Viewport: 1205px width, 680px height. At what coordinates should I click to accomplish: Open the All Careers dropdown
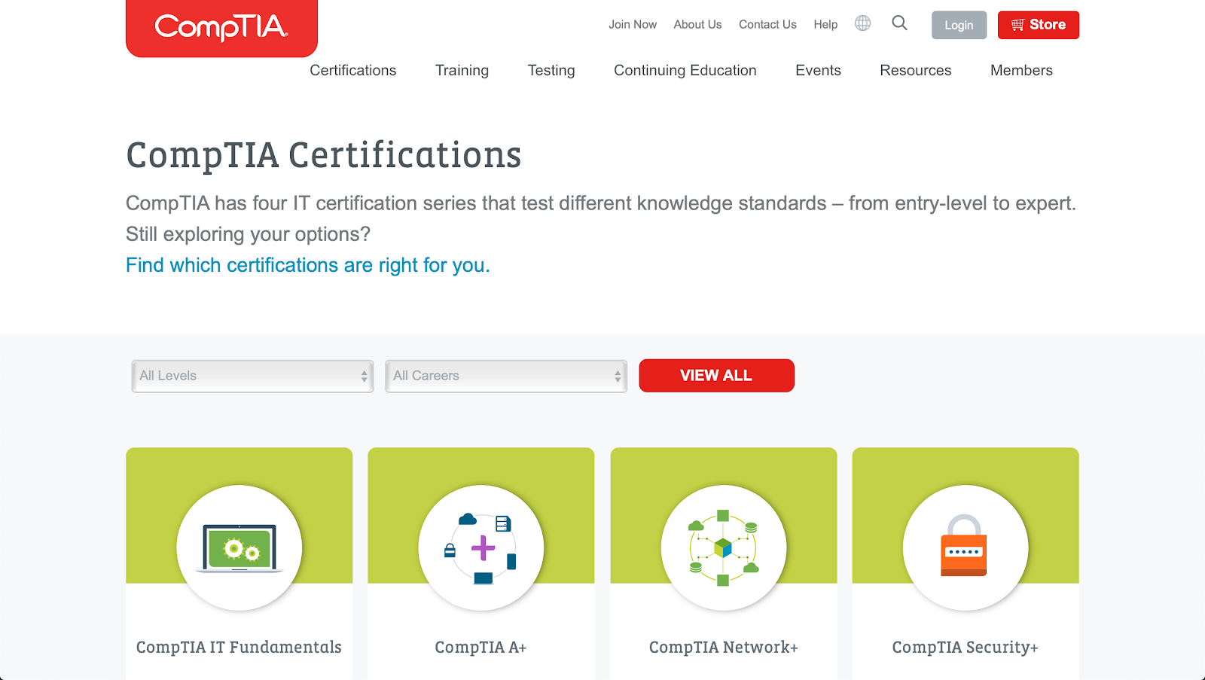(x=506, y=376)
